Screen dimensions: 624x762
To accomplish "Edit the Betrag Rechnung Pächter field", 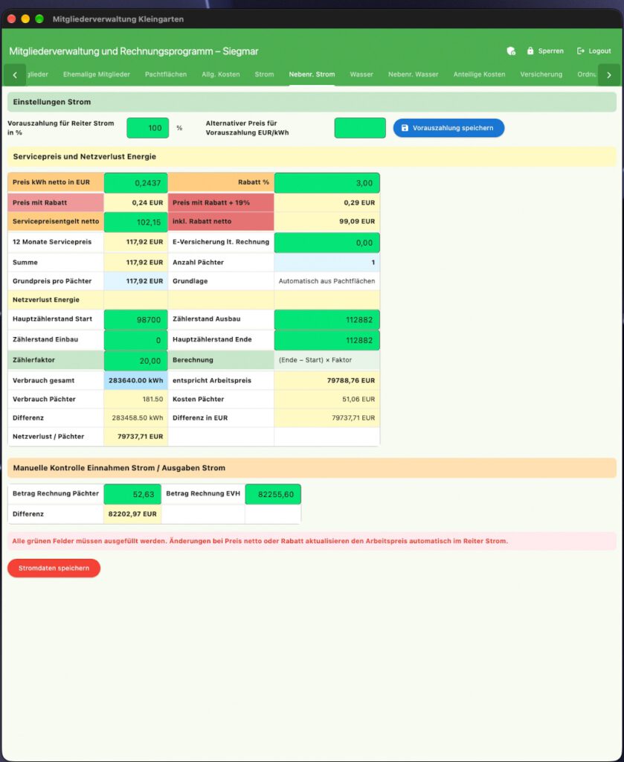I will pyautogui.click(x=132, y=494).
